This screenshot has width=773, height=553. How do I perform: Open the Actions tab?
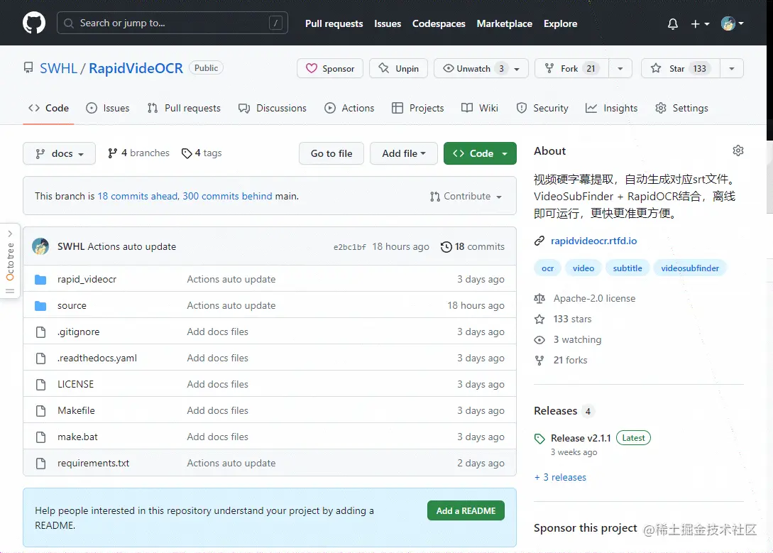349,108
